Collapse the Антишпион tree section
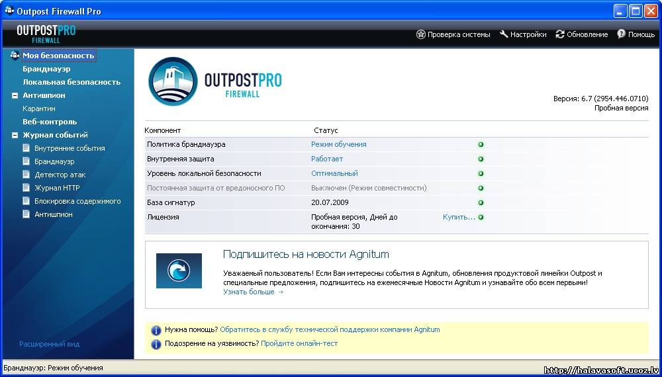Image resolution: width=662 pixels, height=377 pixels. [15, 95]
